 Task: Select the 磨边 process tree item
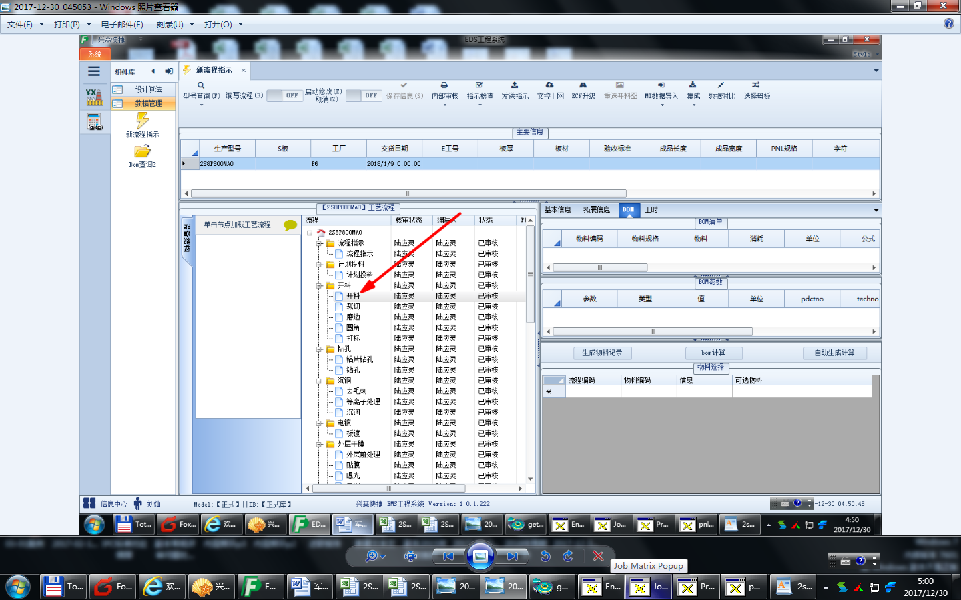353,317
